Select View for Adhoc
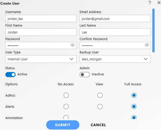Image resolution: width=161 pixels, height=130 pixels. [x=100, y=95]
